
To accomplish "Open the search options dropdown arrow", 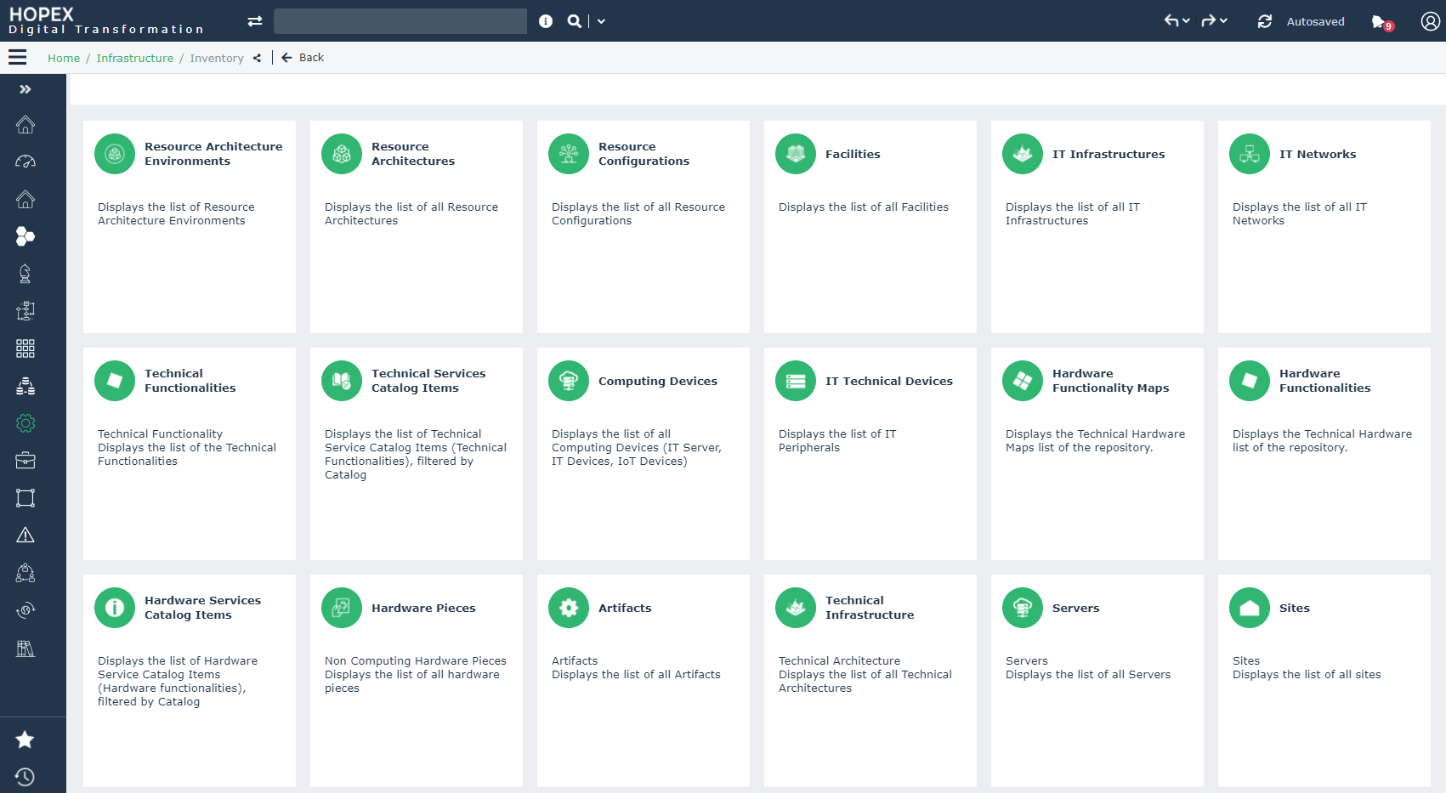I will tap(601, 21).
